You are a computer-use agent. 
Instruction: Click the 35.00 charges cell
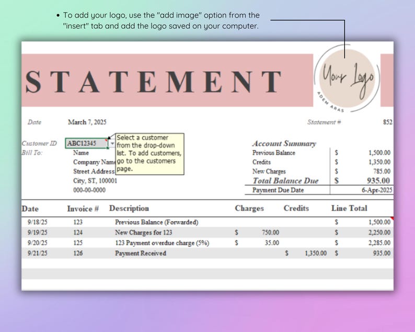click(272, 243)
